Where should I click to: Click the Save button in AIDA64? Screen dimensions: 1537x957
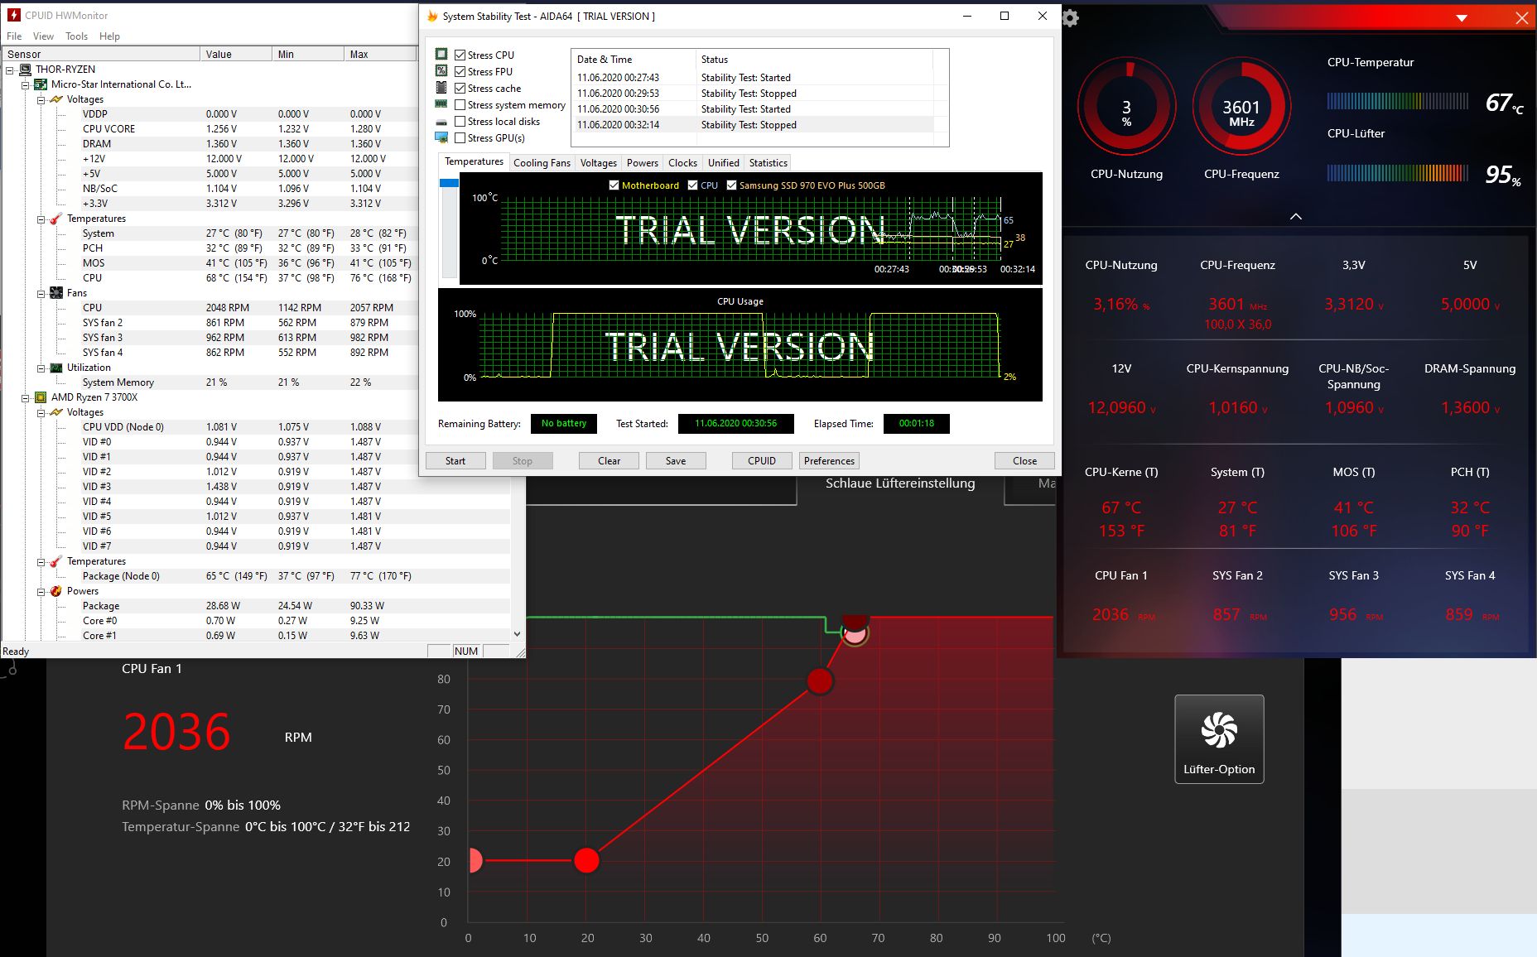[x=676, y=461]
